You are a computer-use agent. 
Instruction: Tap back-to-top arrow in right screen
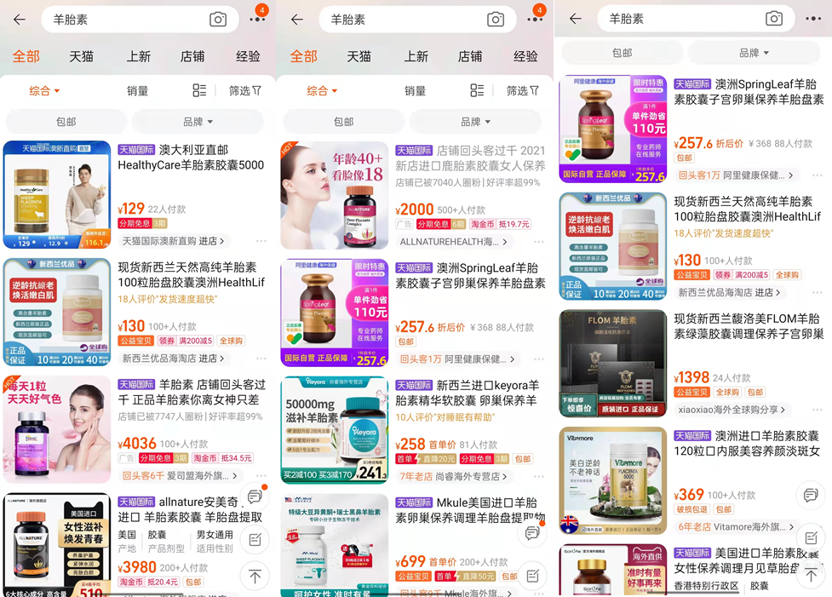click(811, 574)
